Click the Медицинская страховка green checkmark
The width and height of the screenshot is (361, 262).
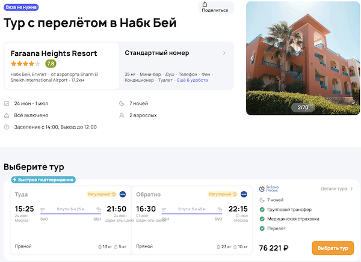262,219
